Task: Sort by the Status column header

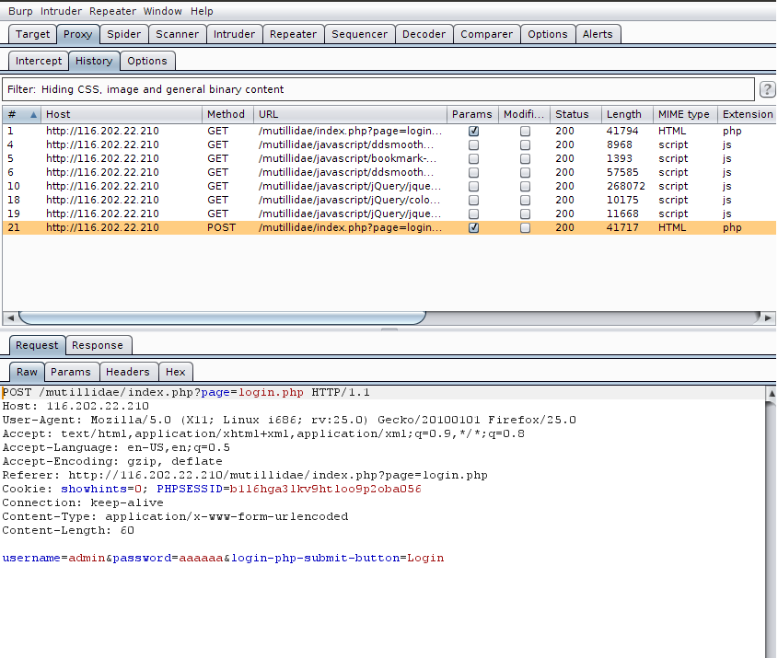Action: pos(575,114)
